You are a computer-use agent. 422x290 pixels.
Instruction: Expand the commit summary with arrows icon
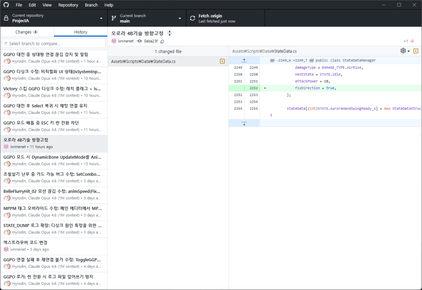tap(170, 33)
